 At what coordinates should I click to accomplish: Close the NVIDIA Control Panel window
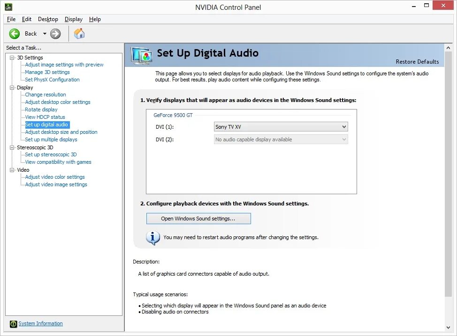pyautogui.click(x=443, y=5)
